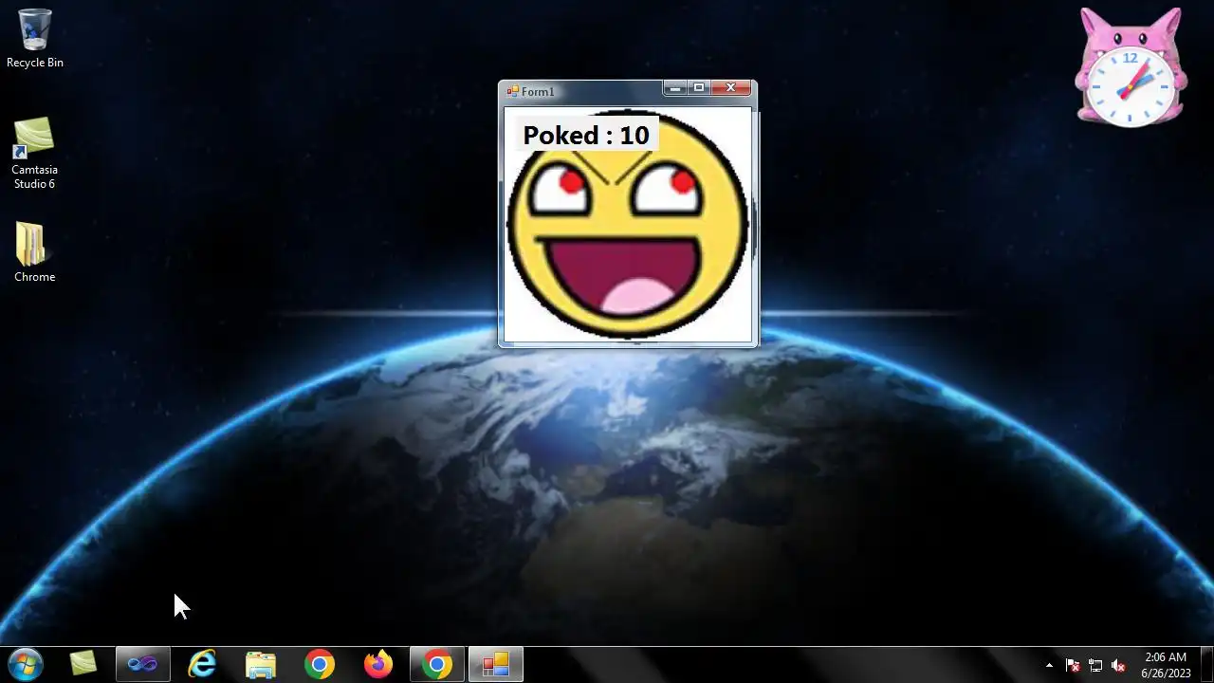Maximize the Form1 window

[x=699, y=88]
